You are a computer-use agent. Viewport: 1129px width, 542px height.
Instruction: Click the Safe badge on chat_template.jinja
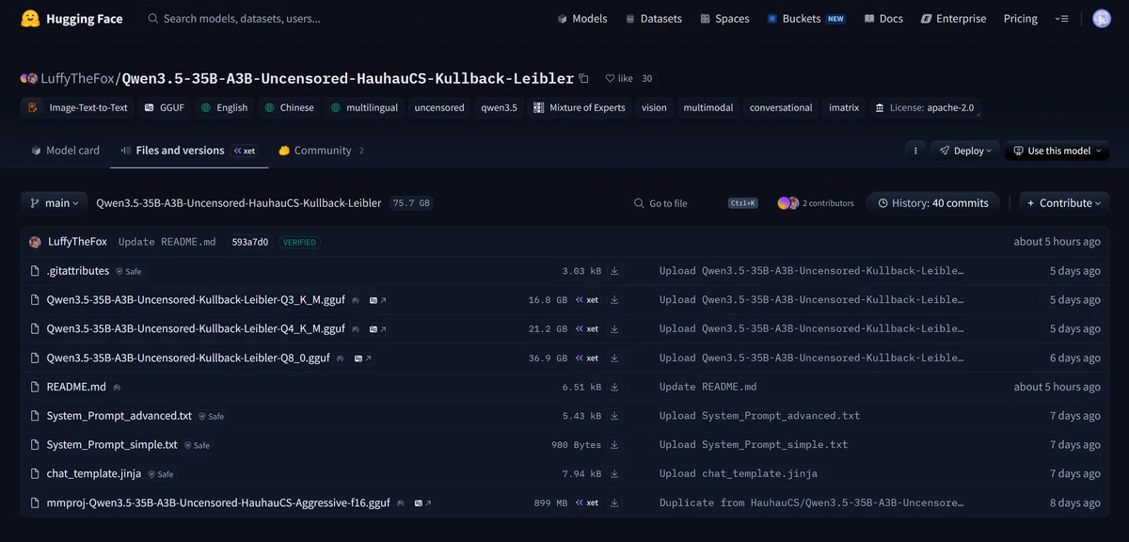[161, 473]
